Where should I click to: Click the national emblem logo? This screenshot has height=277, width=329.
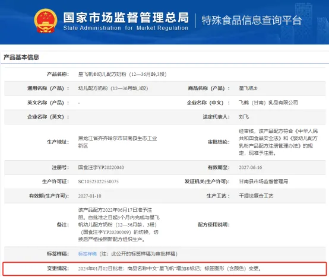[x=46, y=21]
